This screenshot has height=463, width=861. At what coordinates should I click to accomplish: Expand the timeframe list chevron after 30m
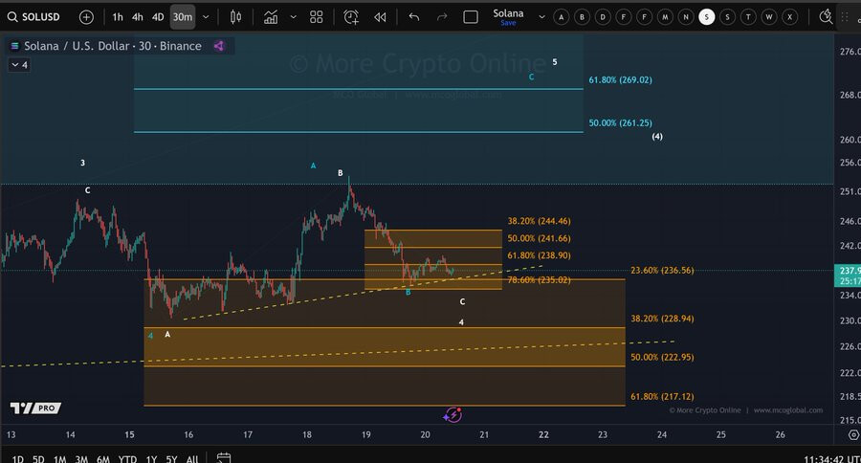(x=206, y=17)
